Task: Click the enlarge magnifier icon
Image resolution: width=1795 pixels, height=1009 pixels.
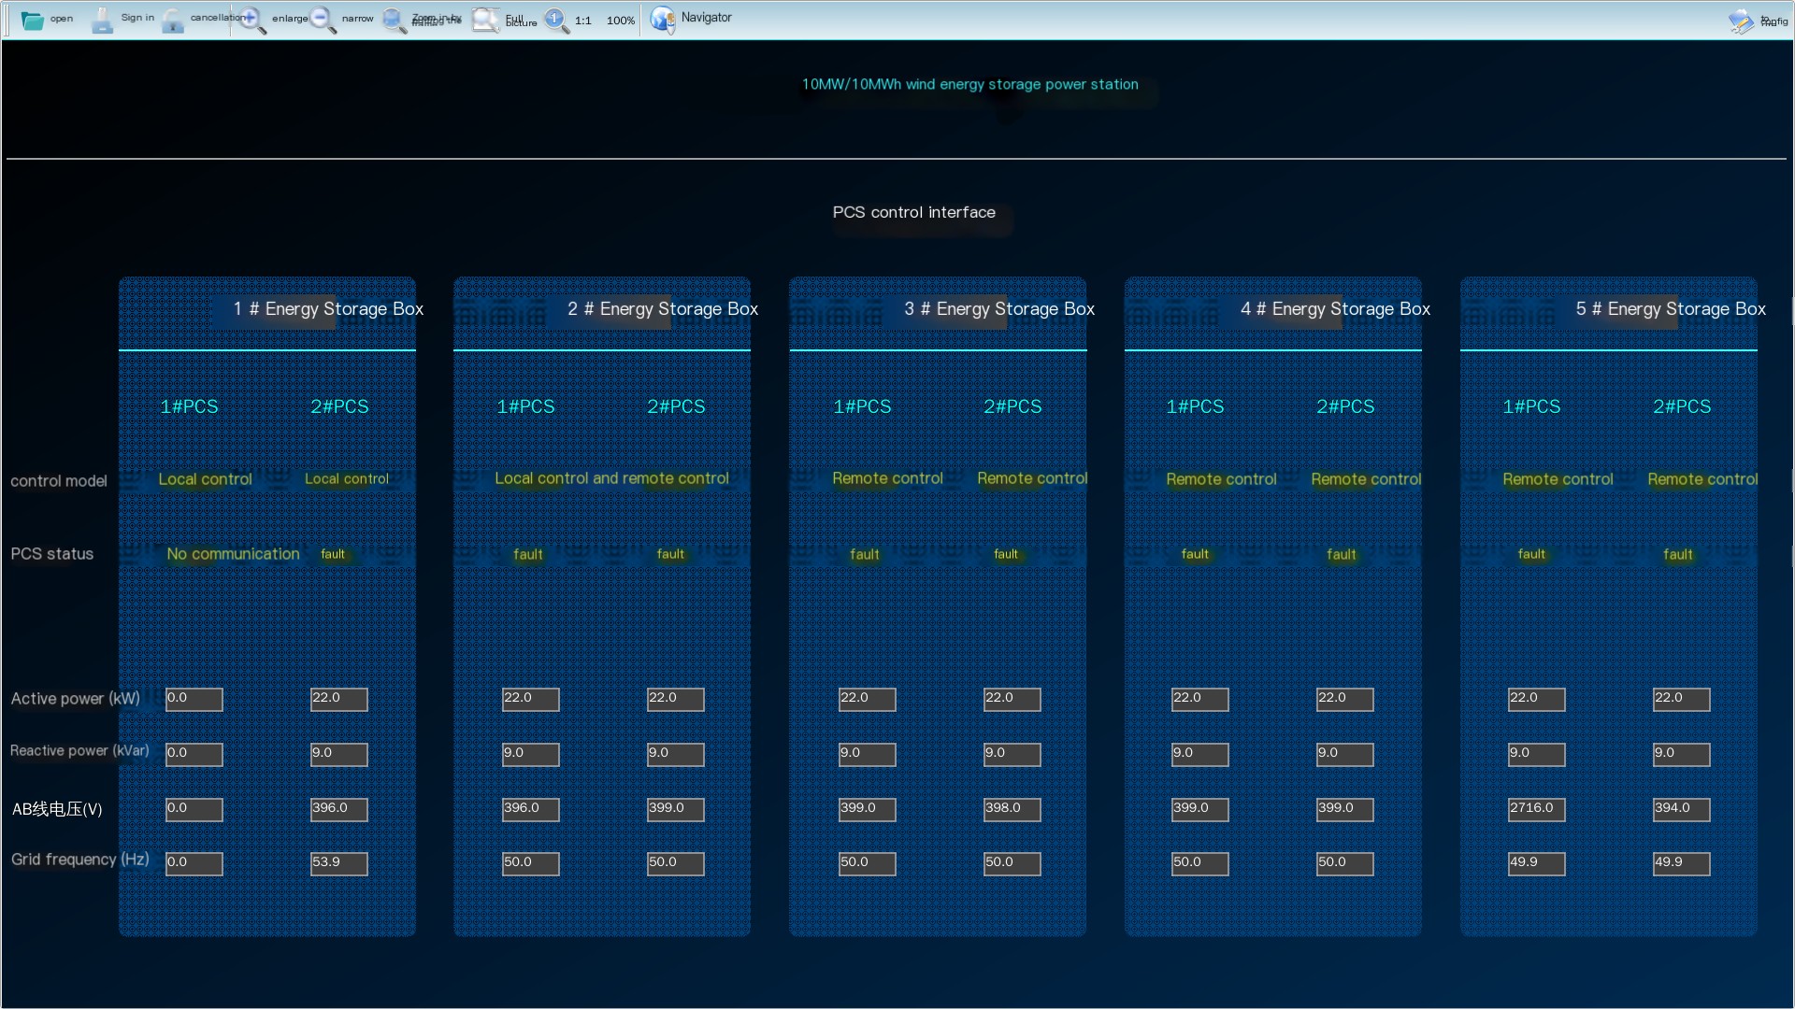Action: pyautogui.click(x=252, y=20)
